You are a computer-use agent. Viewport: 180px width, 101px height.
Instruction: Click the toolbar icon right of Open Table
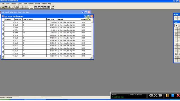click(6, 7)
